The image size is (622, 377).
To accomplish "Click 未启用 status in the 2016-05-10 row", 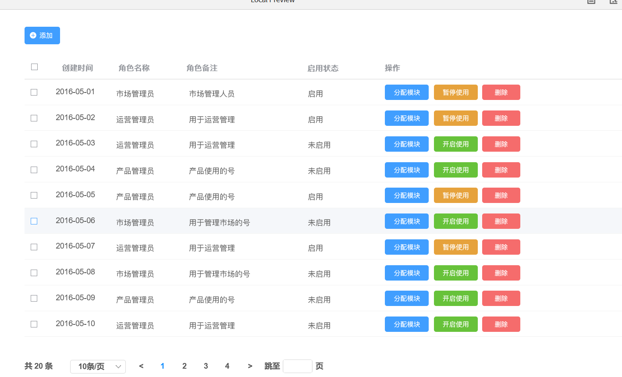I will point(319,326).
